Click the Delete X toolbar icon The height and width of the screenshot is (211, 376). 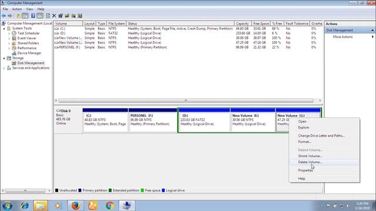(54, 16)
